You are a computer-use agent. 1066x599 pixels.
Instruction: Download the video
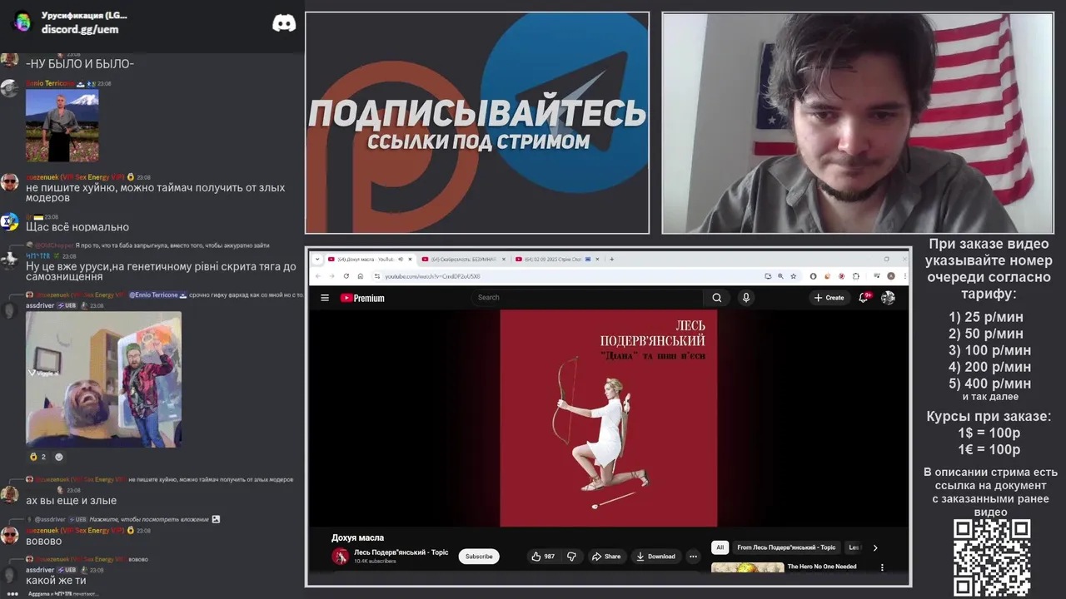click(x=655, y=557)
